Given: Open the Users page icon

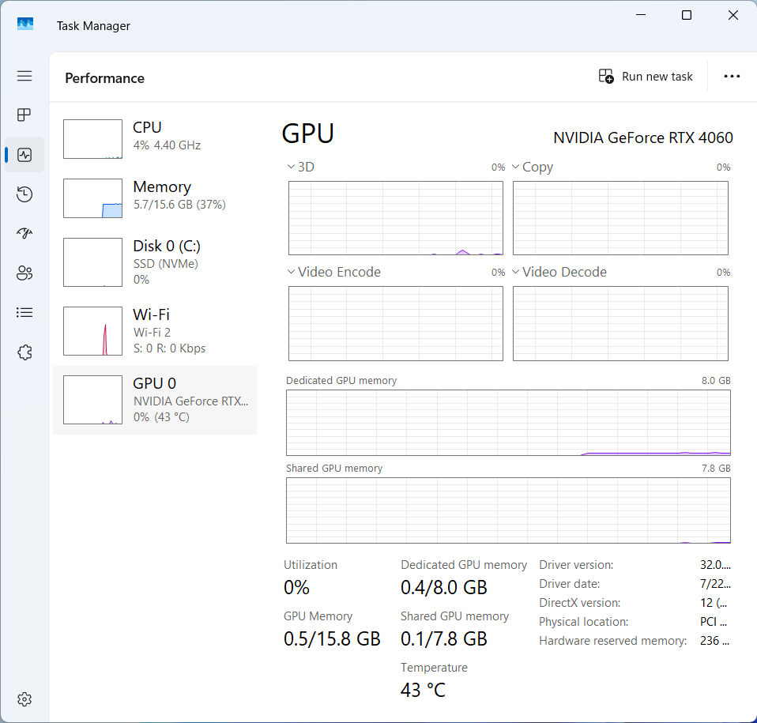Looking at the screenshot, I should (24, 273).
